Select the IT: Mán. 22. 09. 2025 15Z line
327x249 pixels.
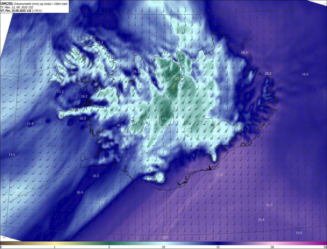coord(17,7)
